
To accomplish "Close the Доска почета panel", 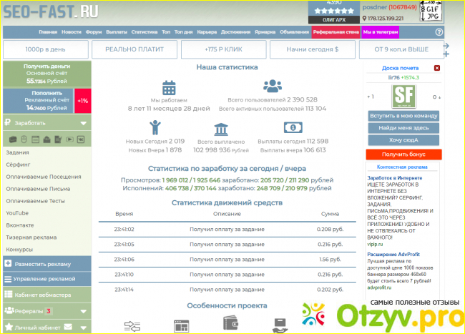I will coord(437,68).
